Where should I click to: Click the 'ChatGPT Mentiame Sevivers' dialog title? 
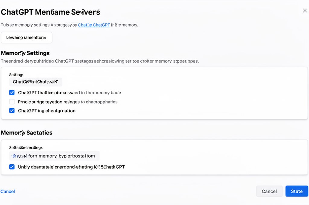coord(50,12)
